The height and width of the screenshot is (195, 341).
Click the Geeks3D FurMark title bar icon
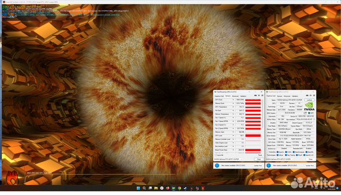point(4,2)
